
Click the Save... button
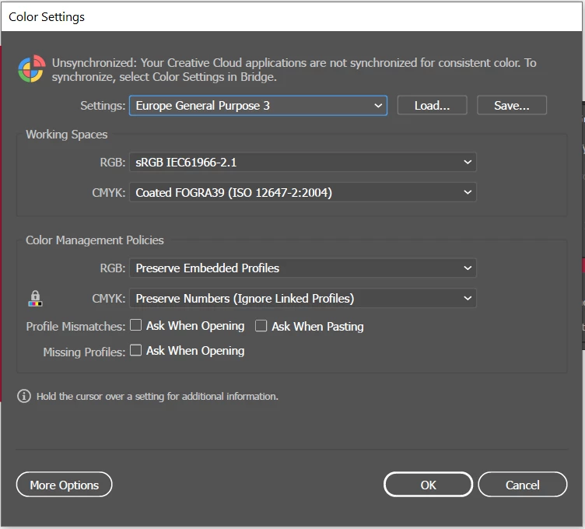pos(512,106)
